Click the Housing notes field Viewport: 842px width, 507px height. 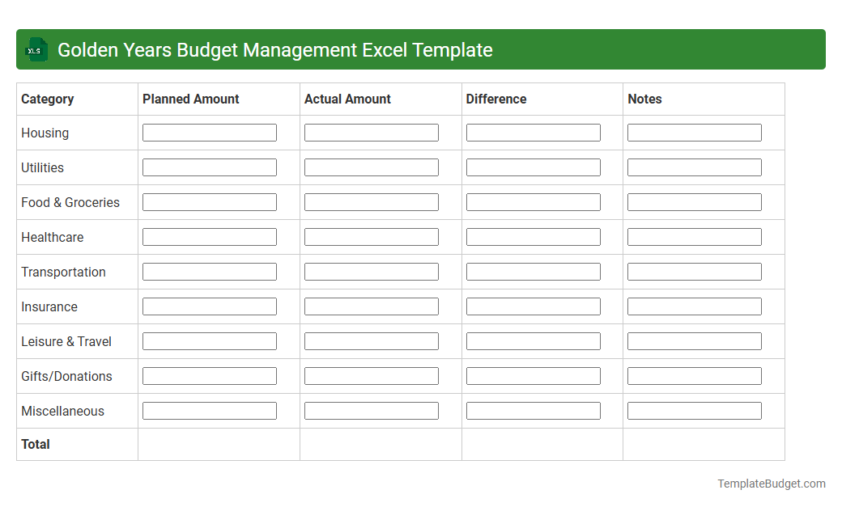(694, 132)
